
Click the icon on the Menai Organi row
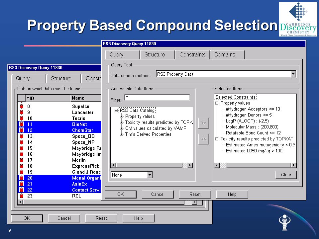[x=21, y=178]
